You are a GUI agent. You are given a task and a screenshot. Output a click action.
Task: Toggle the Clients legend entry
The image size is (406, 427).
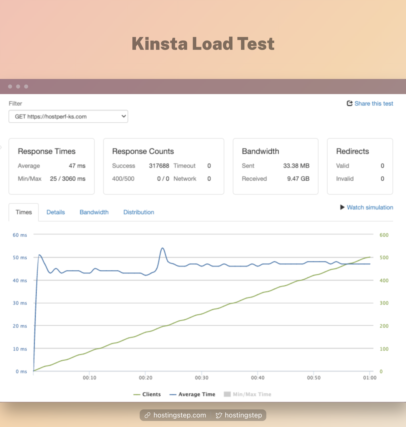[x=147, y=394]
